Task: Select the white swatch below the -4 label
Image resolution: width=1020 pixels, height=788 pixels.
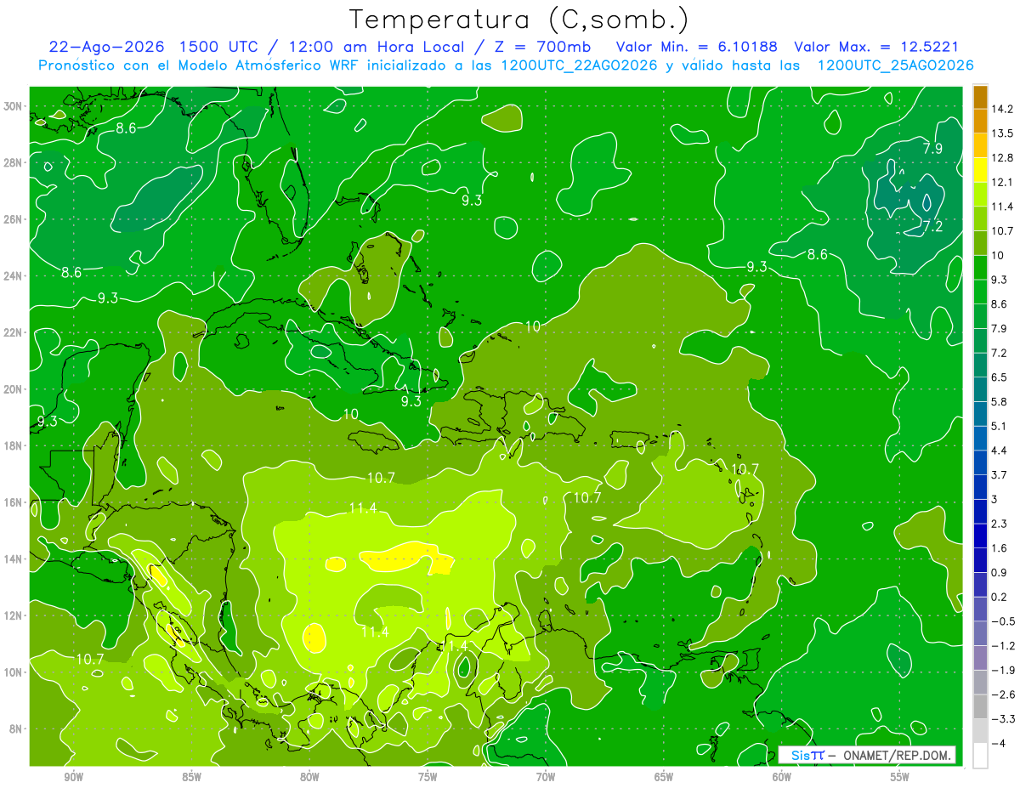Action: tap(980, 756)
